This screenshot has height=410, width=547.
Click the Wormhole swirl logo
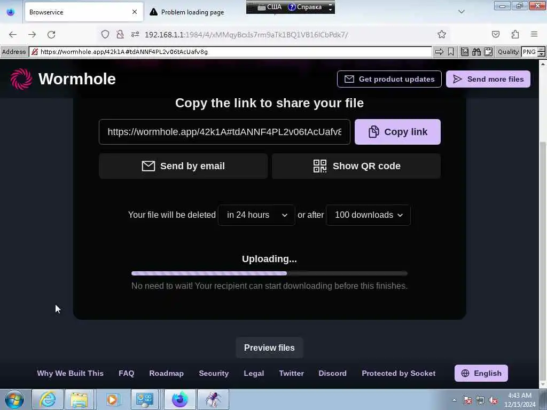[x=21, y=79]
